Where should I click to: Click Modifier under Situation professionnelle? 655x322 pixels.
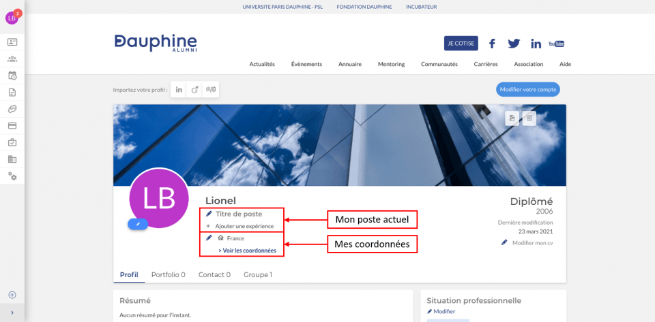point(444,311)
